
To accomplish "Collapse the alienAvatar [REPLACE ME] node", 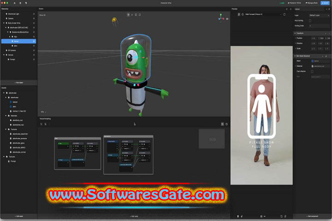I will 6,28.
